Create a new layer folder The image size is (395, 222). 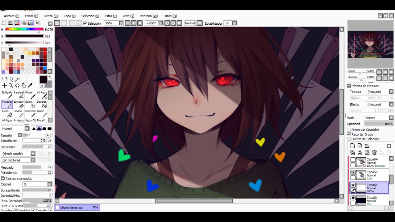coord(367,146)
